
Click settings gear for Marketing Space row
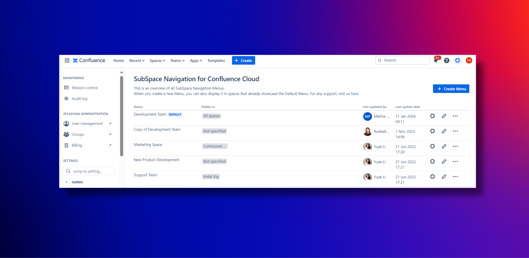point(432,146)
